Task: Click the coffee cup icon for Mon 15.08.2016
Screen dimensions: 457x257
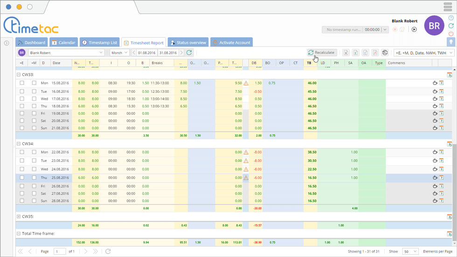Action: click(x=435, y=83)
